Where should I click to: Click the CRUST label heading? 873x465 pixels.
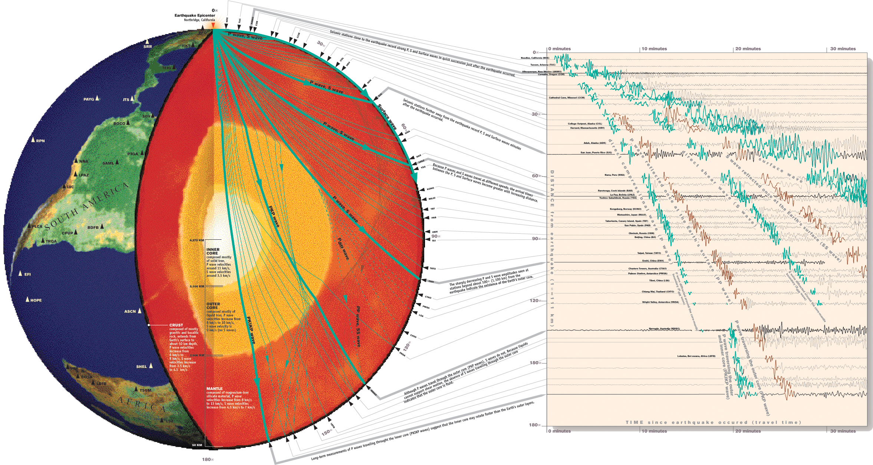click(176, 325)
